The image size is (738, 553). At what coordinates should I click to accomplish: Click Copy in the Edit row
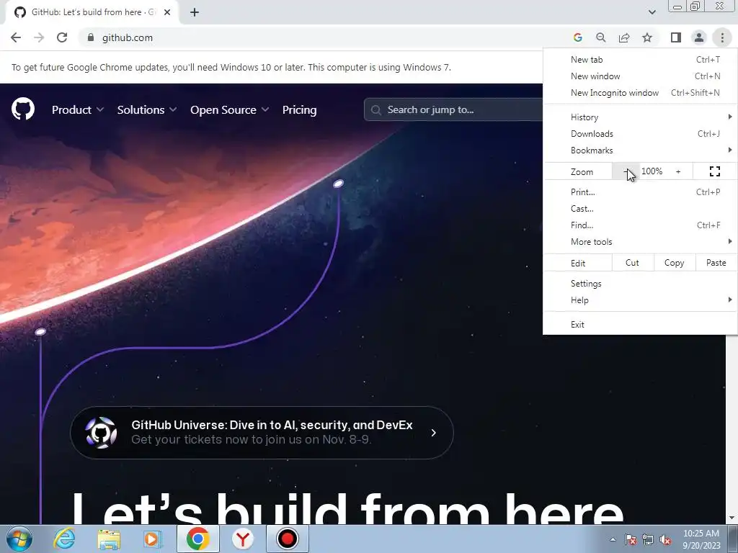[674, 263]
